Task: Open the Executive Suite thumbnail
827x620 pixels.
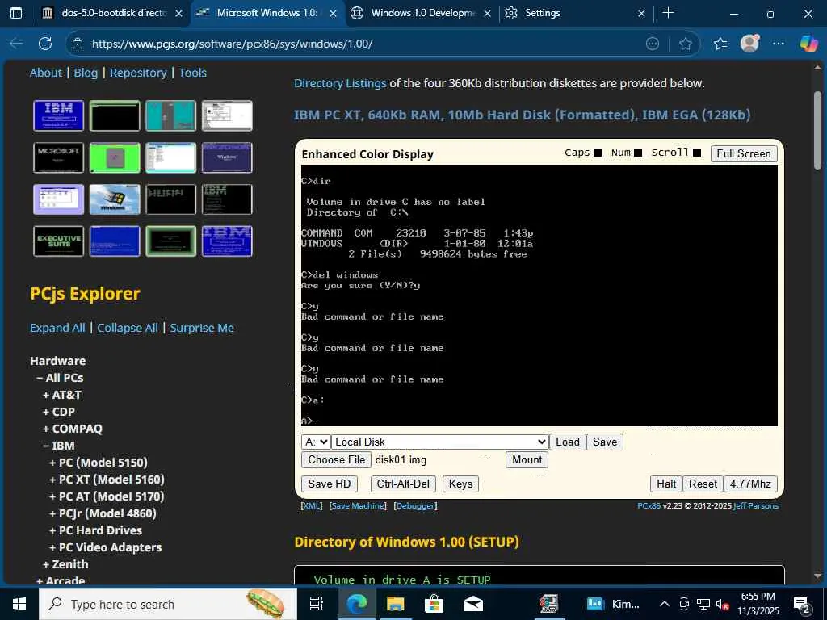Action: (x=58, y=241)
